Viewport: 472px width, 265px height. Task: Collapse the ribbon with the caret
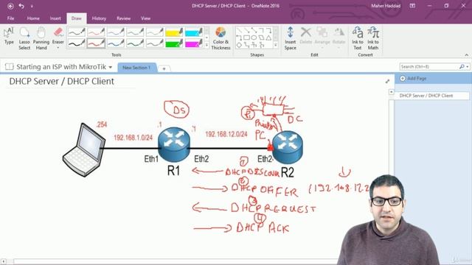[466, 55]
